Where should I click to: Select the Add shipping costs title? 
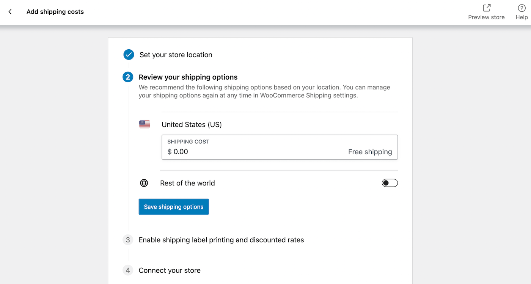[55, 12]
